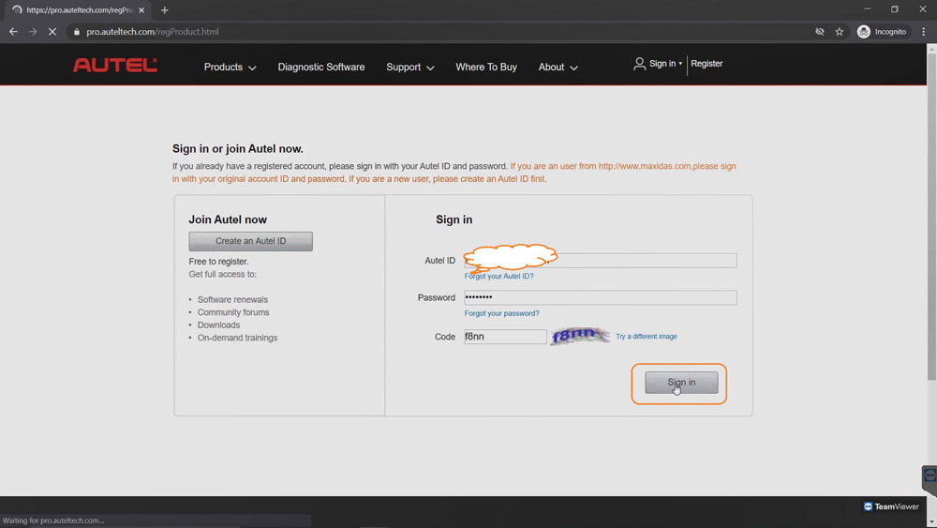The image size is (937, 528).
Task: Restore down the browser window
Action: pyautogui.click(x=895, y=9)
